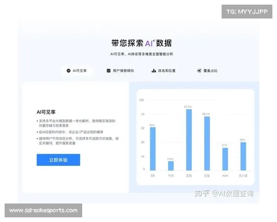Click the 覆盖占比 target icon

[x=199, y=71]
